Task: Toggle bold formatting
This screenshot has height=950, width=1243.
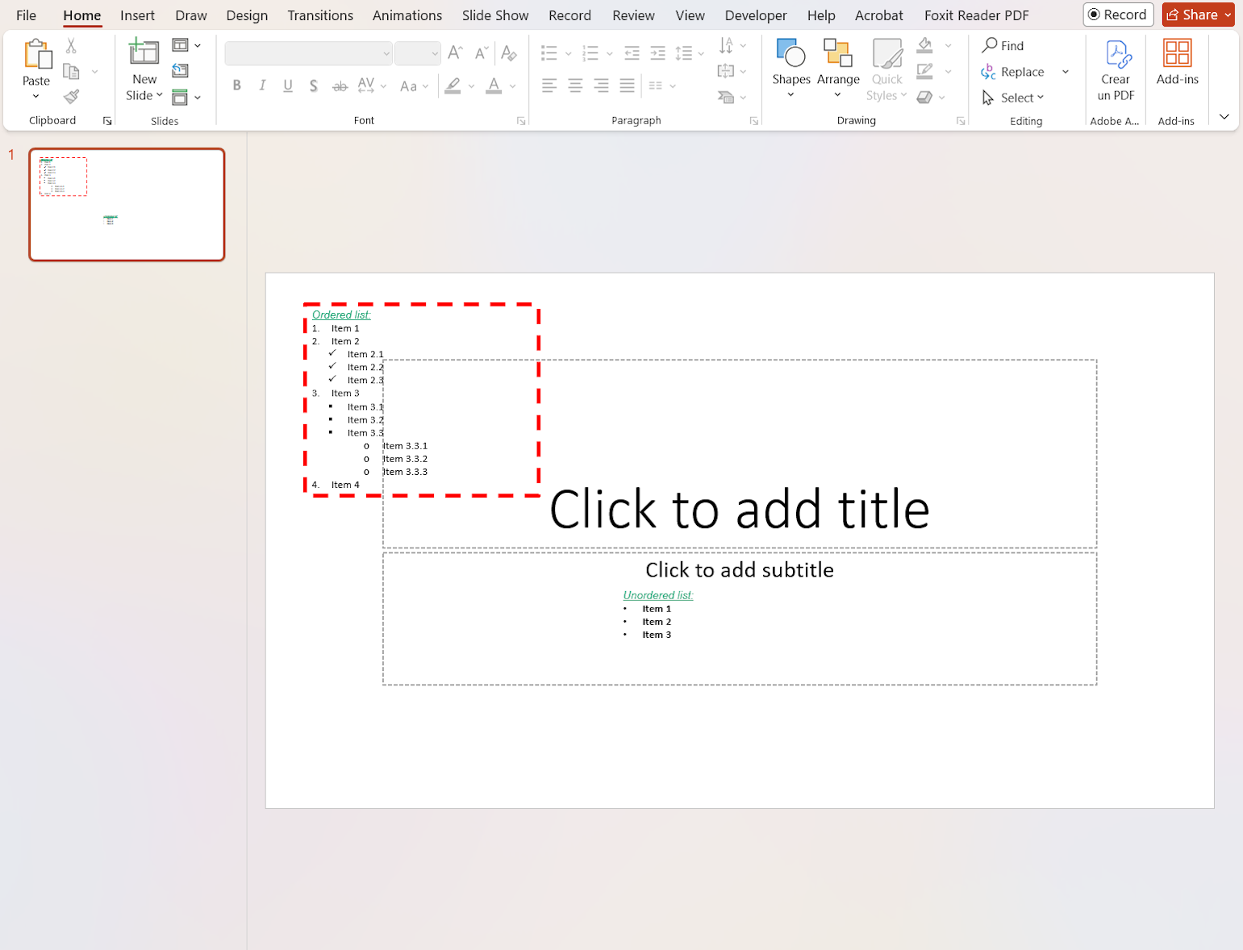Action: click(x=236, y=85)
